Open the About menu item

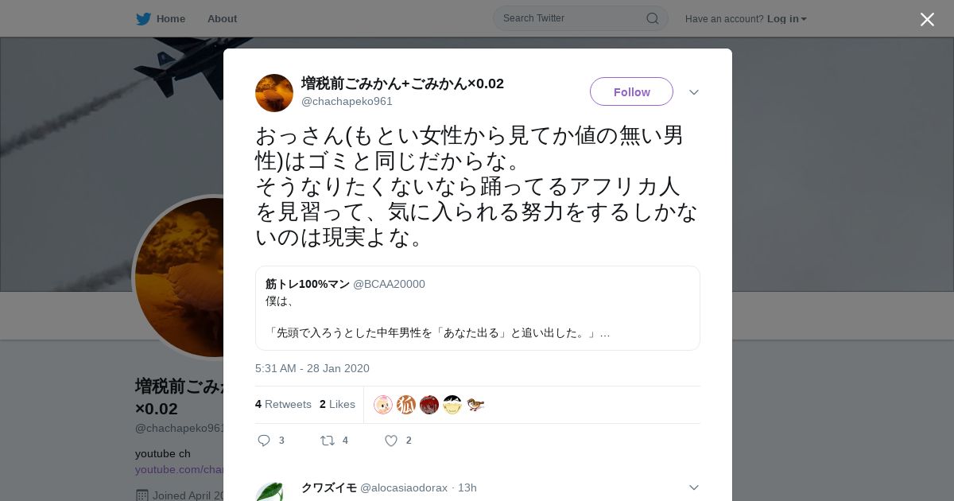pyautogui.click(x=222, y=18)
